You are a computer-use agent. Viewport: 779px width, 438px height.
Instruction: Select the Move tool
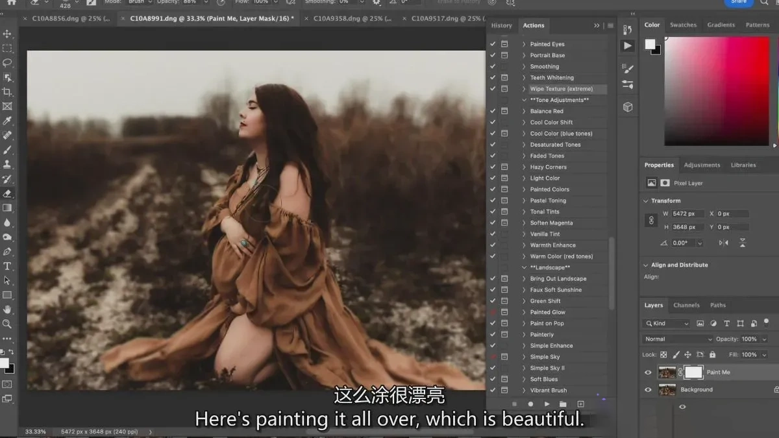[x=7, y=34]
